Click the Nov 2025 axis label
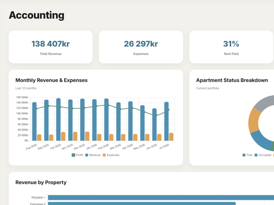 pos(67,147)
